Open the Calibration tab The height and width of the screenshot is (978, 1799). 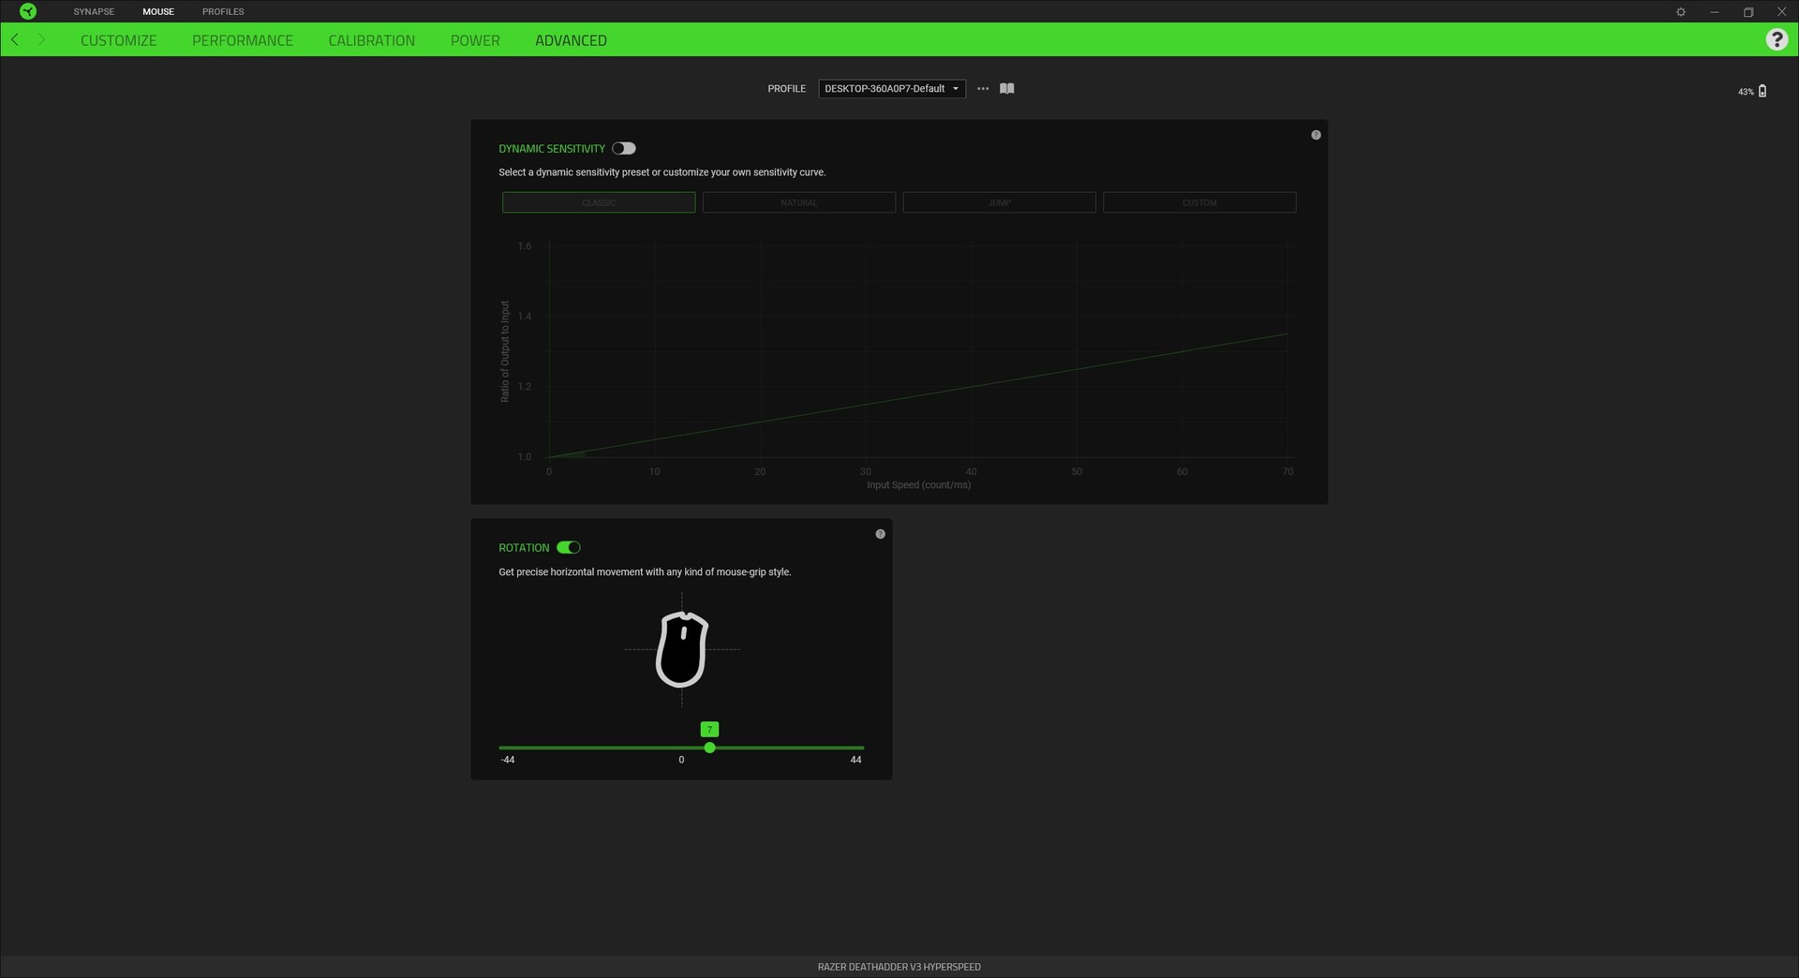(x=372, y=40)
